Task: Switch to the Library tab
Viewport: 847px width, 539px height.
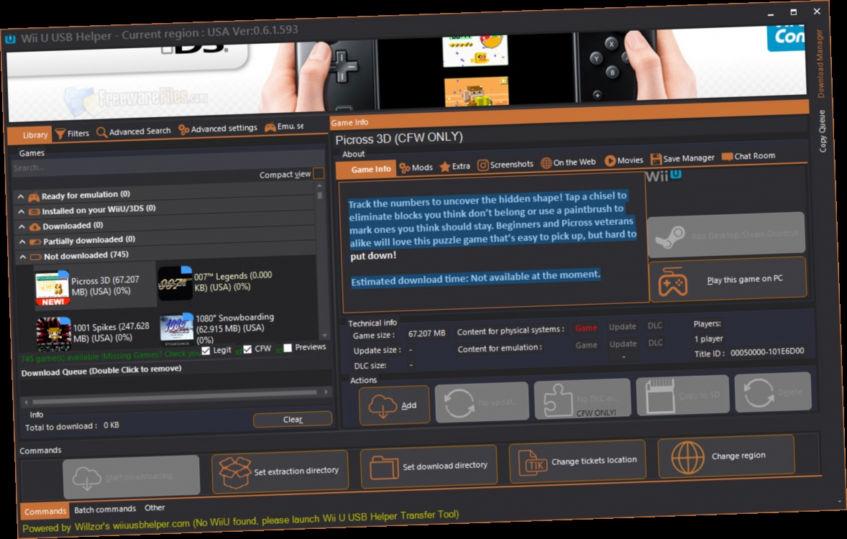Action: 29,134
